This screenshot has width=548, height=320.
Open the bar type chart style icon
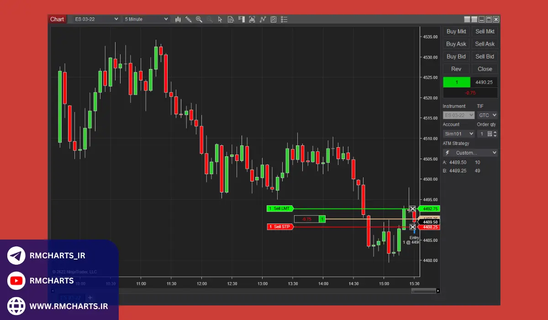pos(178,19)
